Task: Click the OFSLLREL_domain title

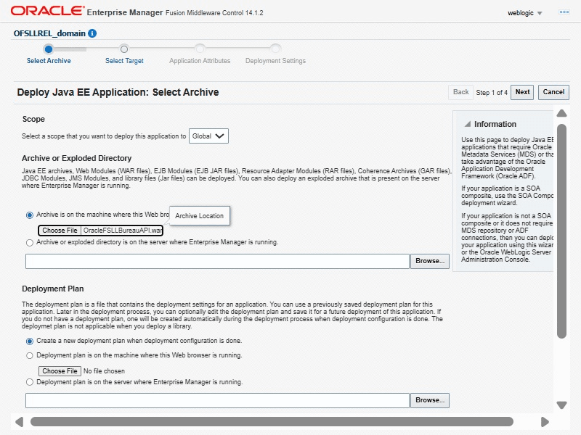Action: coord(49,33)
